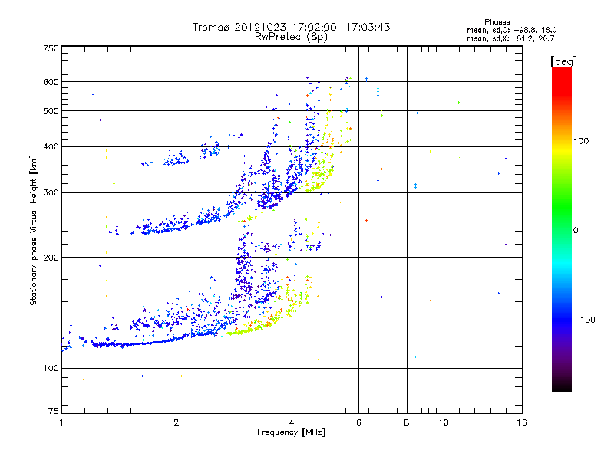Click the y-axis '100' tick label
The width and height of the screenshot is (614, 460).
pyautogui.click(x=51, y=368)
